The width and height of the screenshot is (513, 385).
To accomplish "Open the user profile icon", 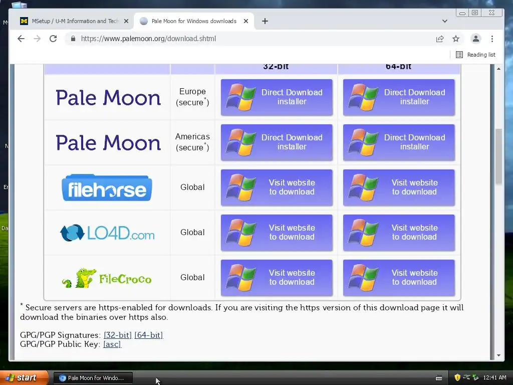I will [x=476, y=39].
